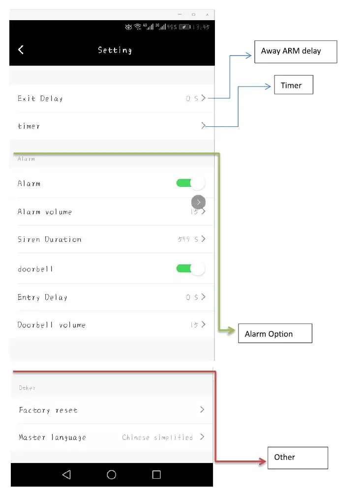Click the Alarm Option annotation box
The image size is (360, 493).
click(275, 333)
